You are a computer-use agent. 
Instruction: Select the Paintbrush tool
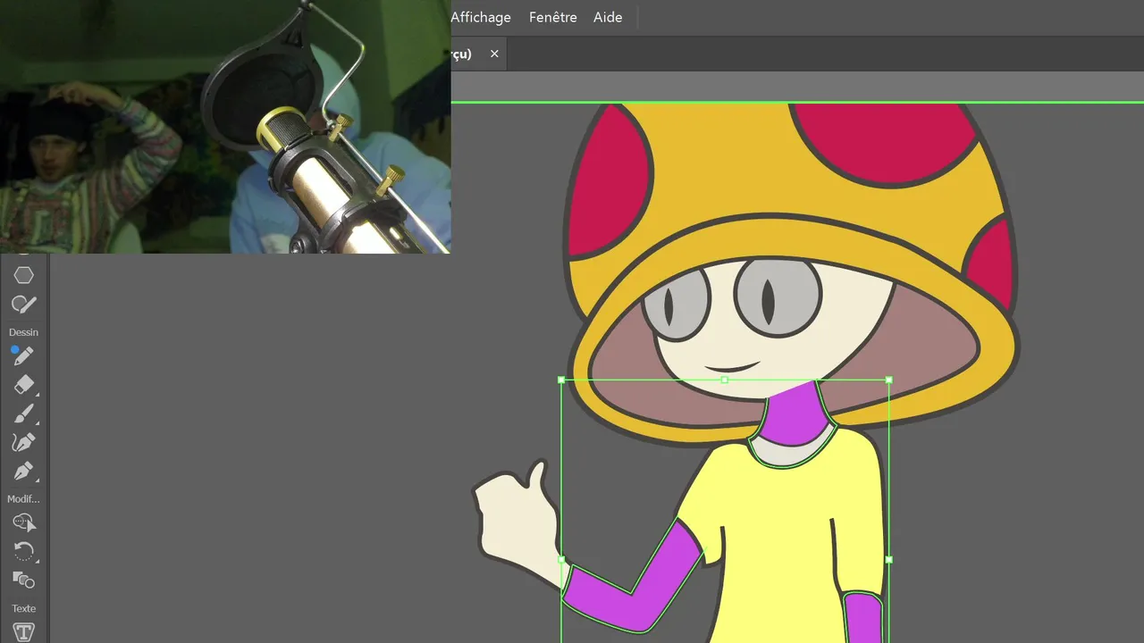(x=23, y=413)
